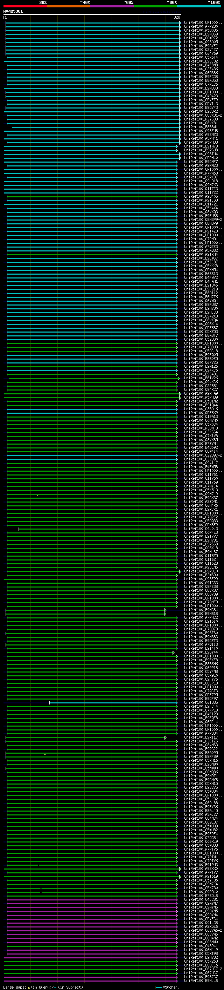Select hit label UniRef100_Q94IL7
The width and height of the screenshot is (224, 990).
click(x=201, y=463)
